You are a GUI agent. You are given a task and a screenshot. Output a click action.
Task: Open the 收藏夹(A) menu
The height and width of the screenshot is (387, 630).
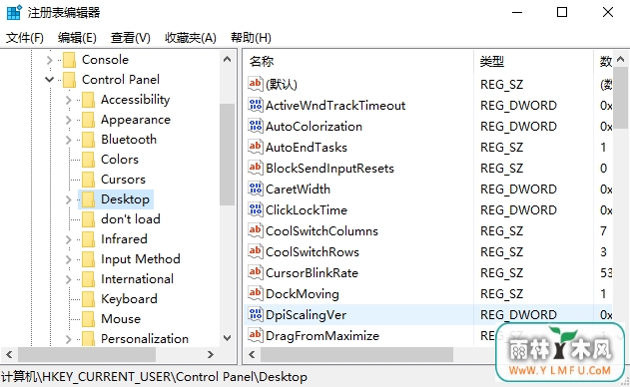191,38
